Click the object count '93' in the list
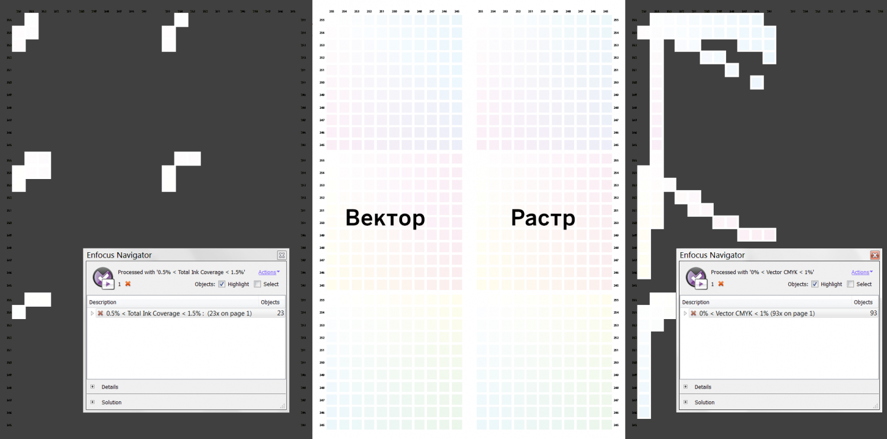 (x=873, y=313)
